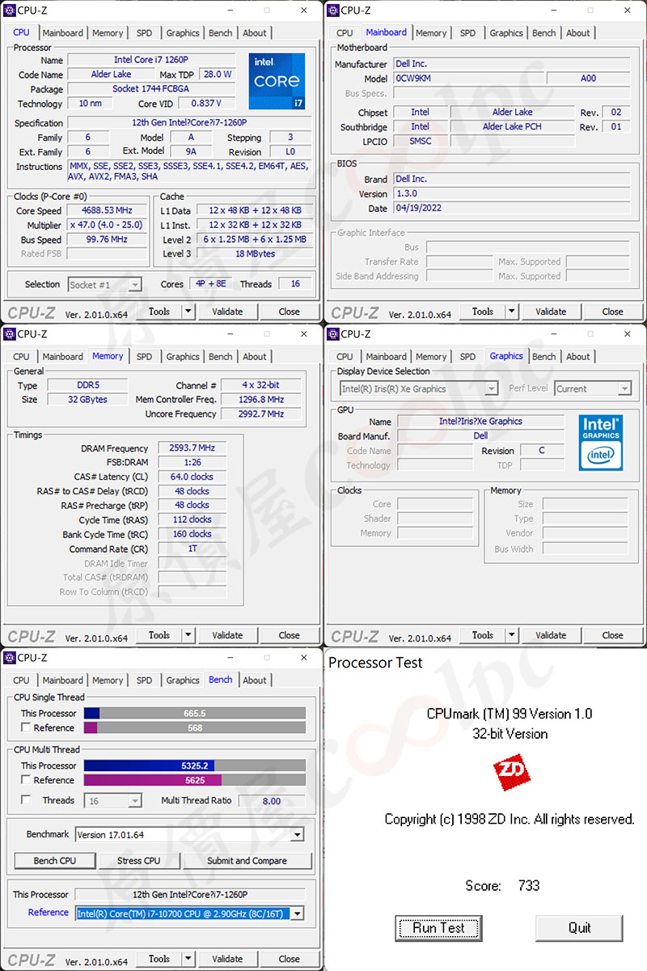
Task: Expand the Tools dropdown arrow in the Graphics-tab window
Action: 512,635
